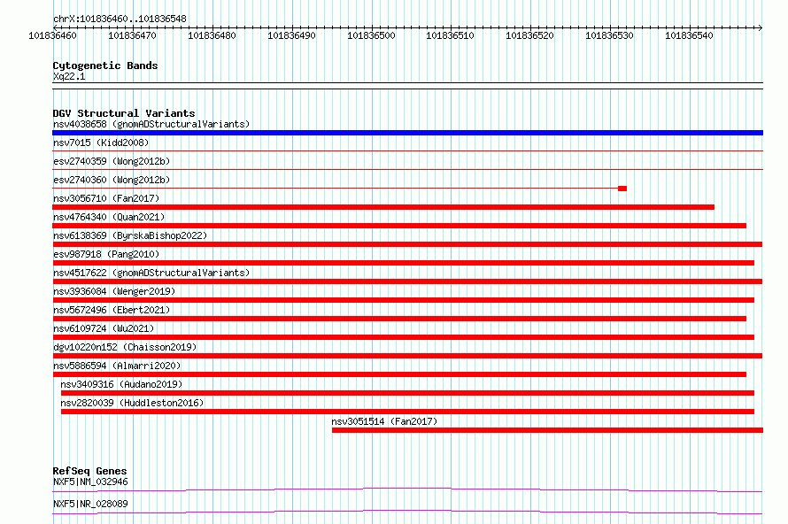Open variant esv987918 (Pang2010) label
Image resolution: width=788 pixels, height=524 pixels.
pos(106,254)
